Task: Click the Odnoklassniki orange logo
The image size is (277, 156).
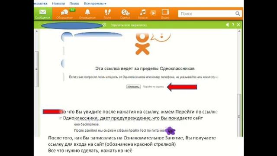Action: pos(142,44)
